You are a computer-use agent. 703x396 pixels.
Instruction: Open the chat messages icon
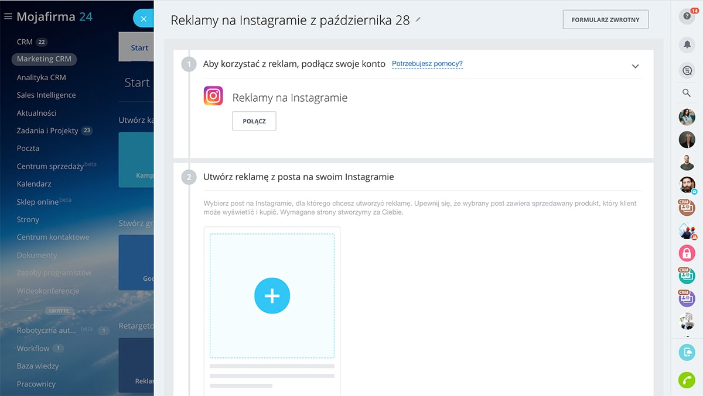tap(687, 71)
